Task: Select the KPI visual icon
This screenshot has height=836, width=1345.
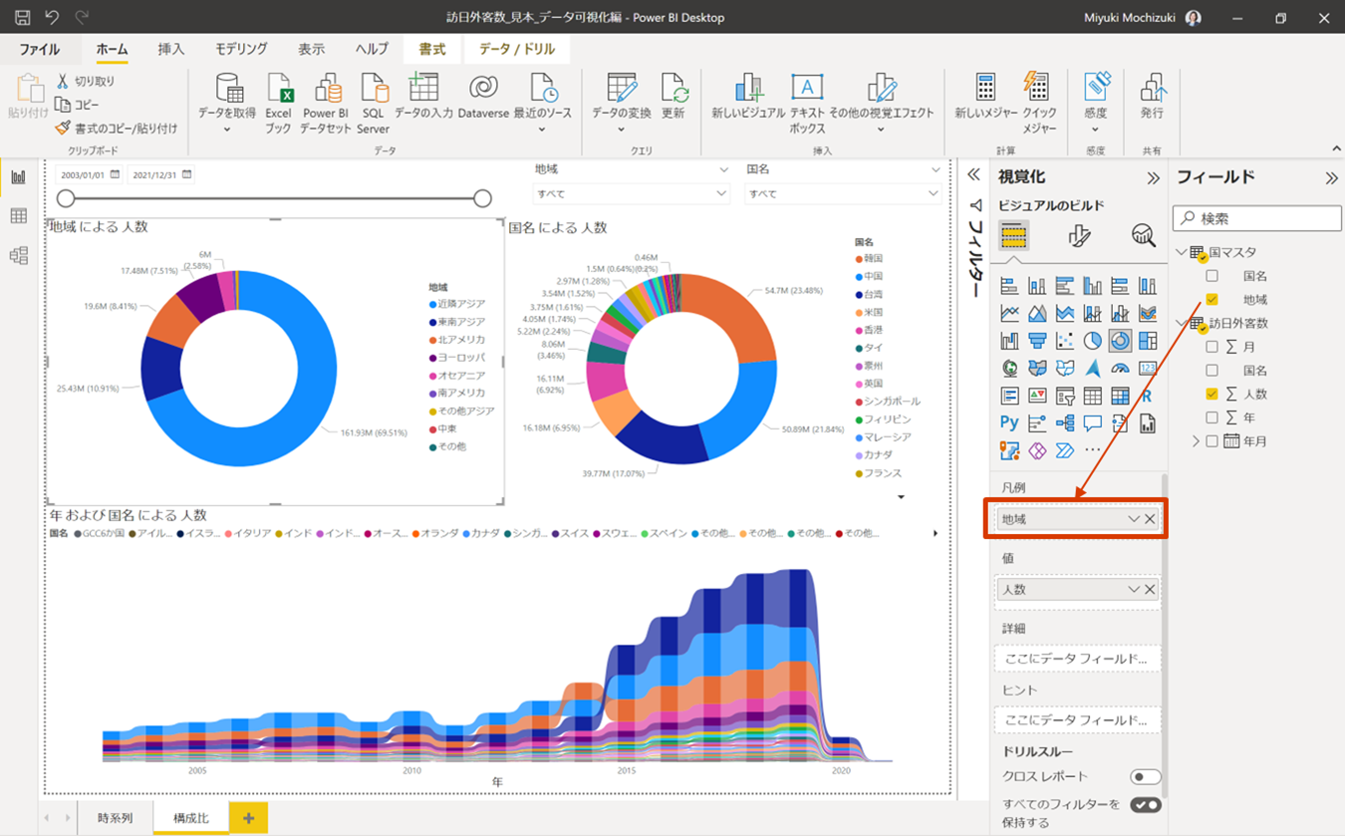Action: 1037,396
